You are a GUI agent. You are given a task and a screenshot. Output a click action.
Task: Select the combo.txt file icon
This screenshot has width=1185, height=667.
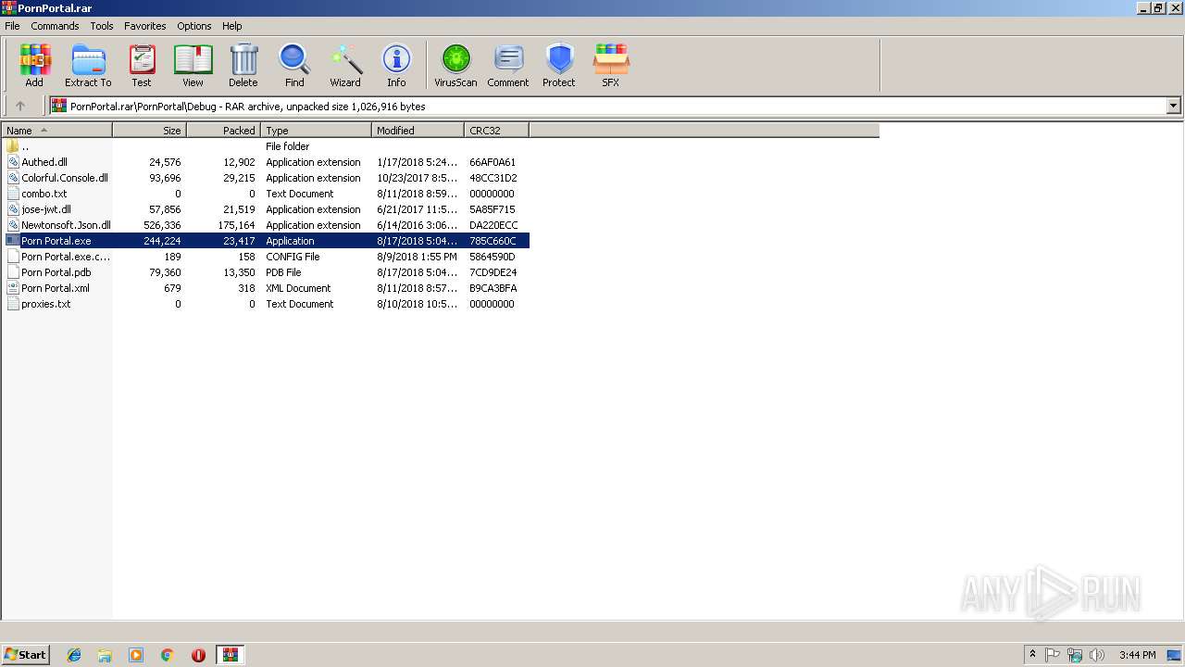[13, 194]
